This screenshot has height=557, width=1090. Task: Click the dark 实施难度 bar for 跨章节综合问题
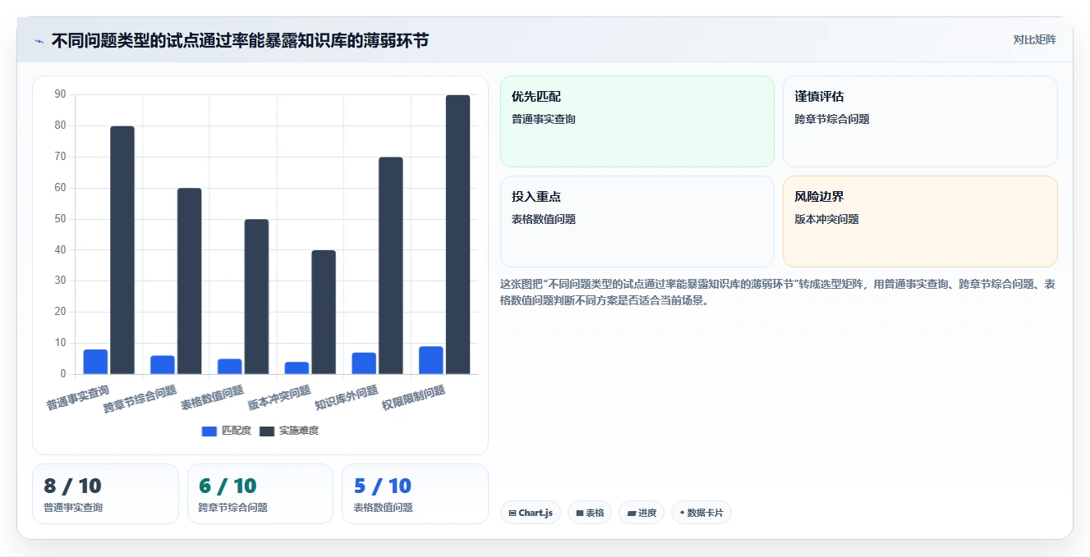coord(189,281)
